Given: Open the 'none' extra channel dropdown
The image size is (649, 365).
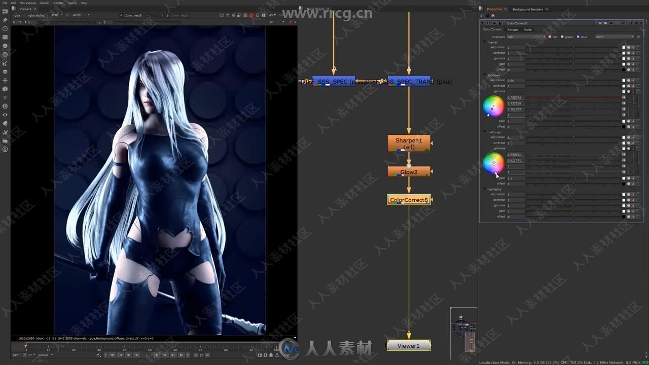Looking at the screenshot, I should point(615,36).
